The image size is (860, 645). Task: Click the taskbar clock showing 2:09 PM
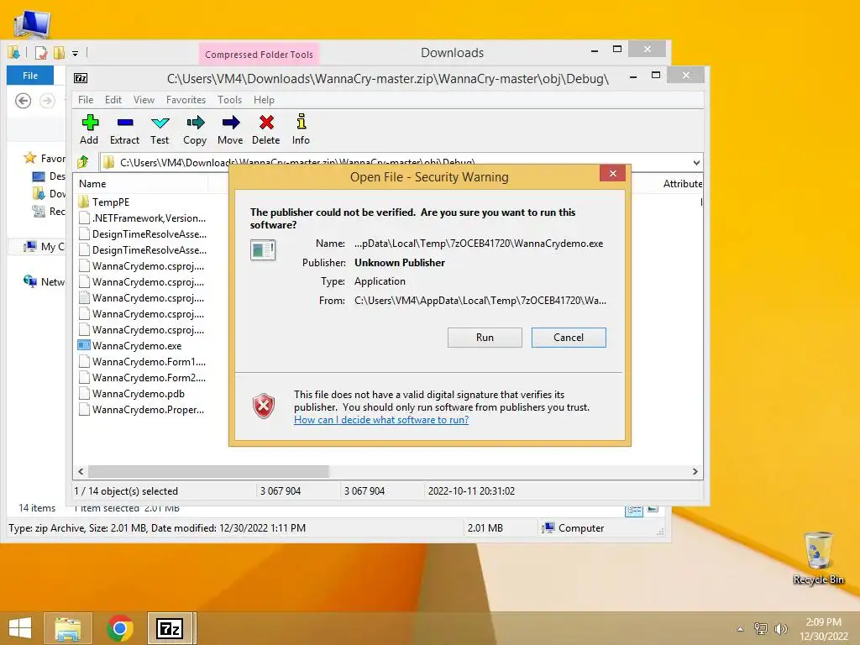pos(823,628)
